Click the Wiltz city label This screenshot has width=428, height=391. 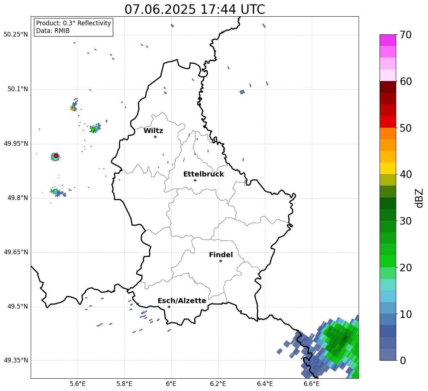pyautogui.click(x=153, y=131)
